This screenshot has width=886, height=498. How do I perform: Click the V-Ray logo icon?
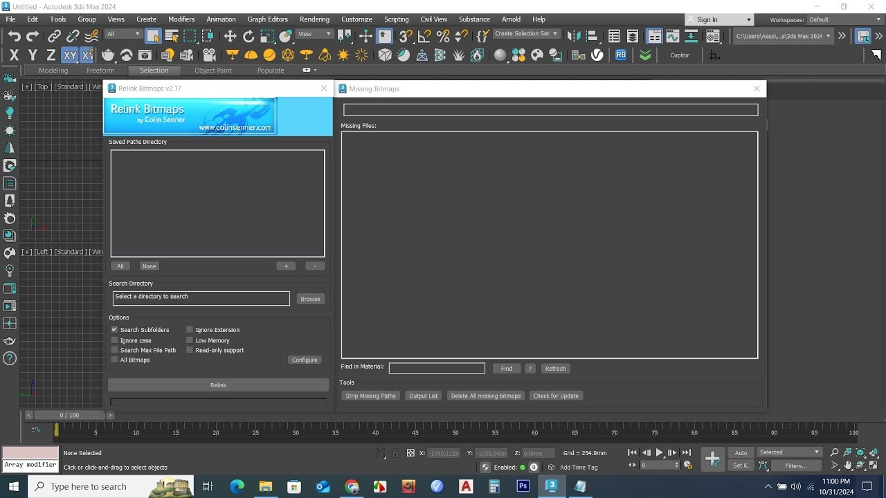coord(597,55)
